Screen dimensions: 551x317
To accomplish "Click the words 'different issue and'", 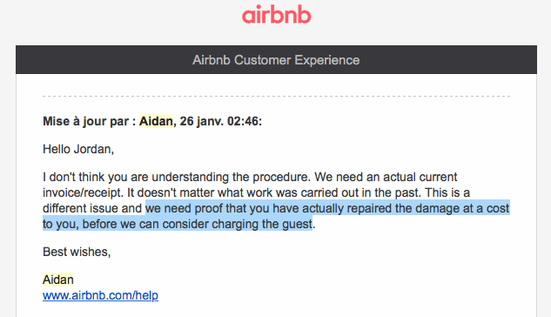I will (x=92, y=208).
